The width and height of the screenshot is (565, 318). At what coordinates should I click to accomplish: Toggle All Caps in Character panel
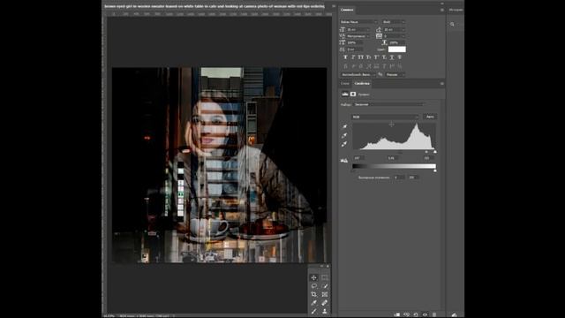(x=361, y=57)
